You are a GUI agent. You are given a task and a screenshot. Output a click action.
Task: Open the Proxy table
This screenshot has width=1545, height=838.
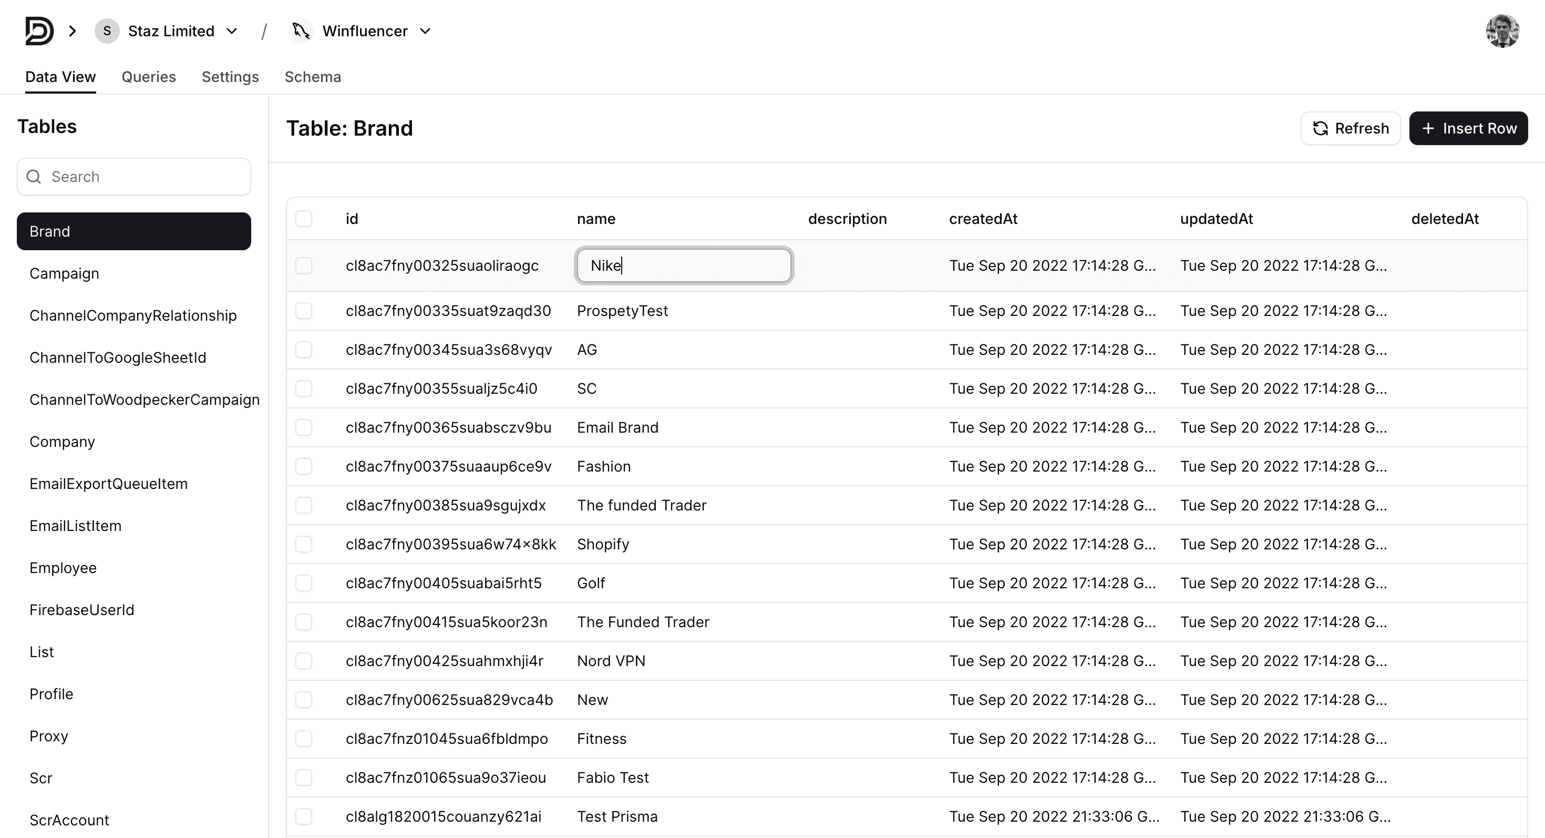coord(48,736)
